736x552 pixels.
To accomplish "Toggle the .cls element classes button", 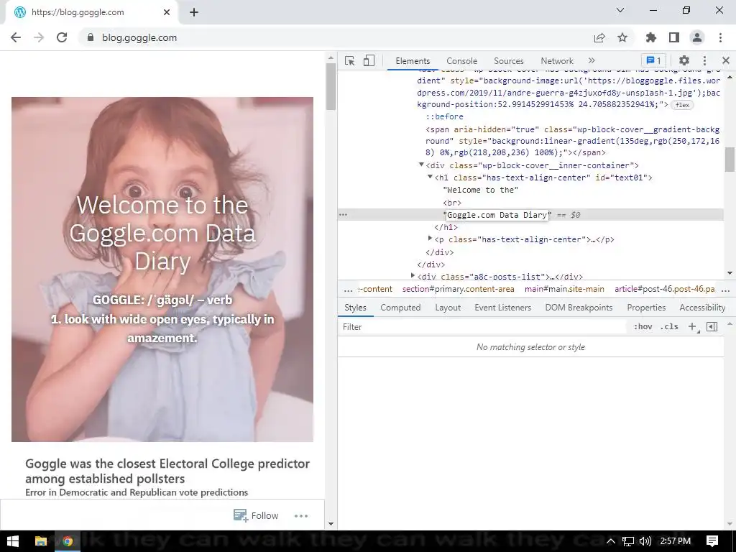I will [669, 327].
